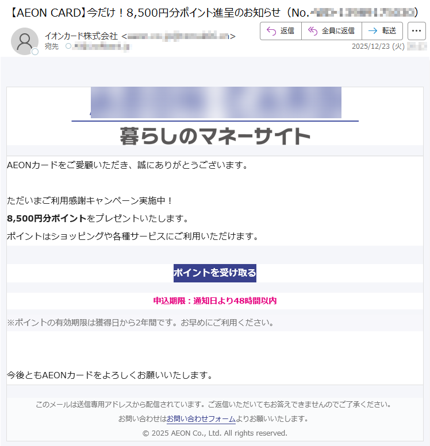Click the sender's profile avatar icon
Viewport: 430px width, 446px height.
click(24, 41)
